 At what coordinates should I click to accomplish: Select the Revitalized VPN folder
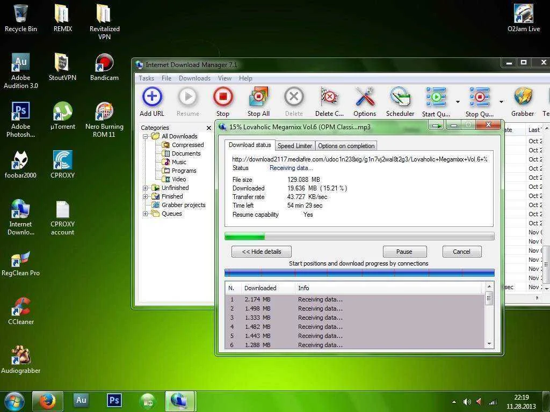pyautogui.click(x=105, y=21)
